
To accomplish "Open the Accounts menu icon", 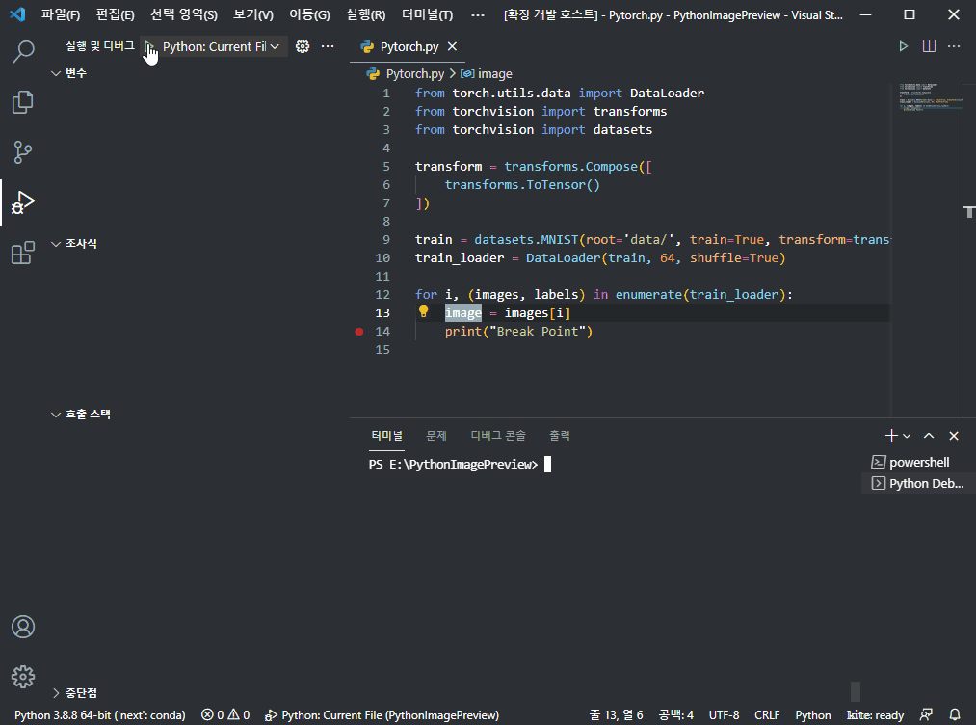I will [23, 627].
